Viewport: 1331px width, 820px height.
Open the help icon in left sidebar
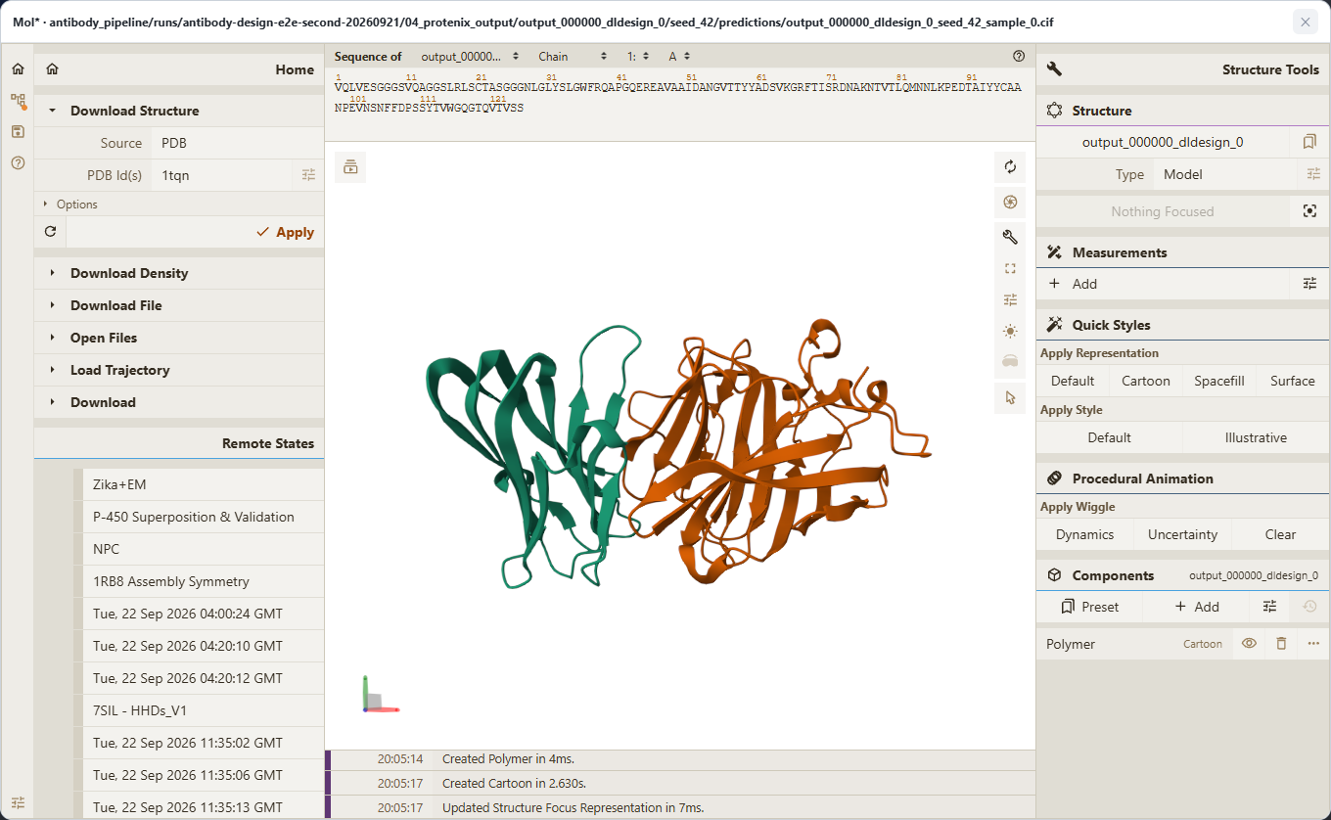point(18,163)
